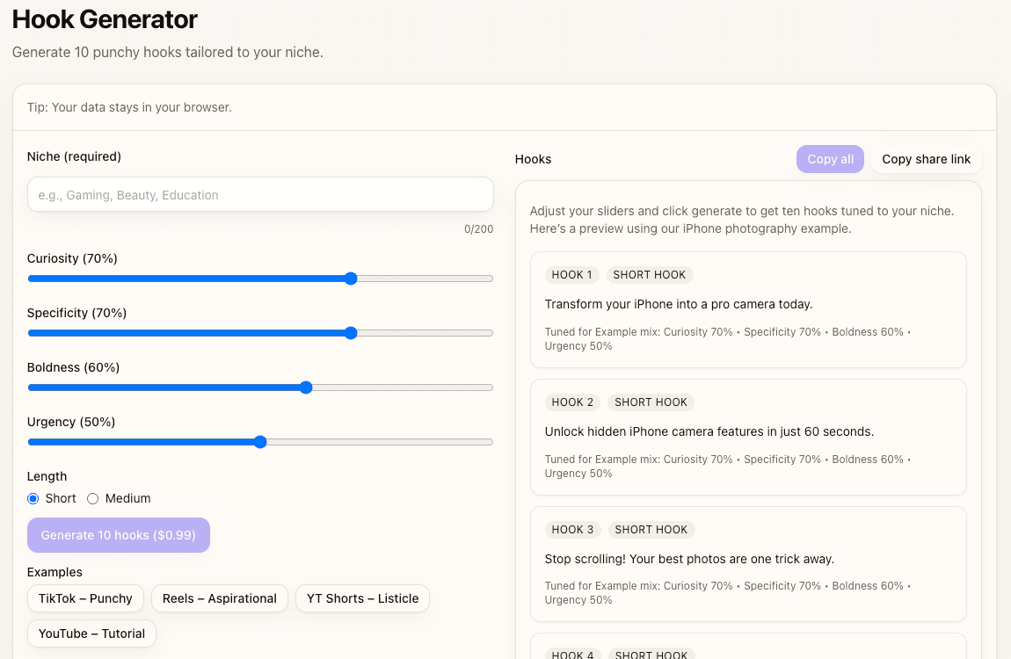Click the SHORT HOOK label on Hook 2
The image size is (1011, 659).
[x=651, y=402]
